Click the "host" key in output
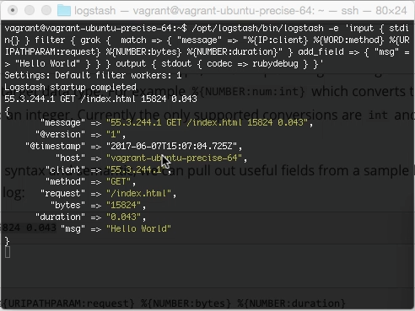 (70, 158)
